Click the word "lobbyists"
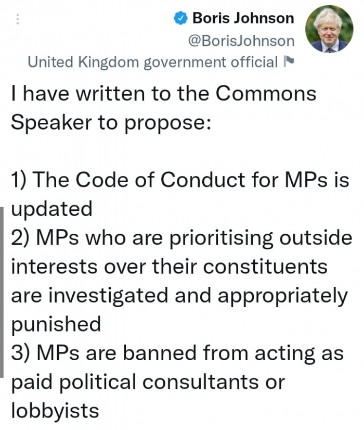The height and width of the screenshot is (430, 364). click(55, 411)
